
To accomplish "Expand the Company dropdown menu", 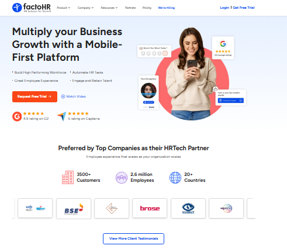I will point(85,8).
